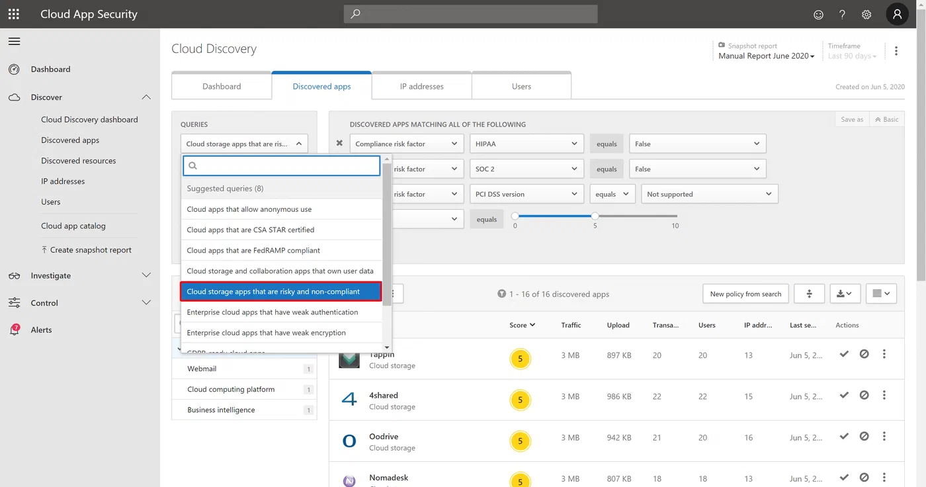This screenshot has height=487, width=926.
Task: Sanction the Tappin app with checkmark
Action: click(x=844, y=355)
